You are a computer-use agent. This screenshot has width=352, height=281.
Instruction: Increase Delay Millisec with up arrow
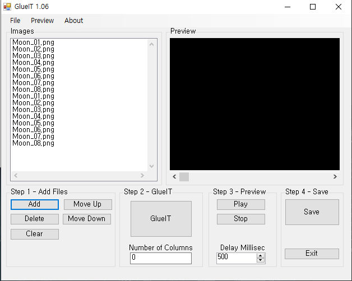(x=261, y=256)
